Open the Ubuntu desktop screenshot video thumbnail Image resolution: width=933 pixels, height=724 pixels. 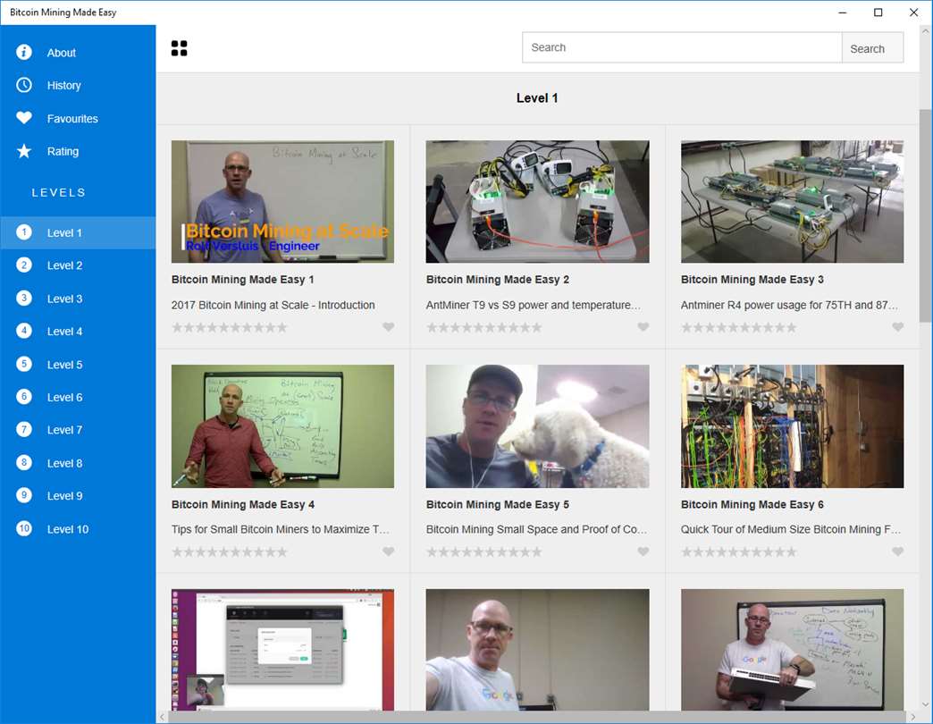[282, 650]
